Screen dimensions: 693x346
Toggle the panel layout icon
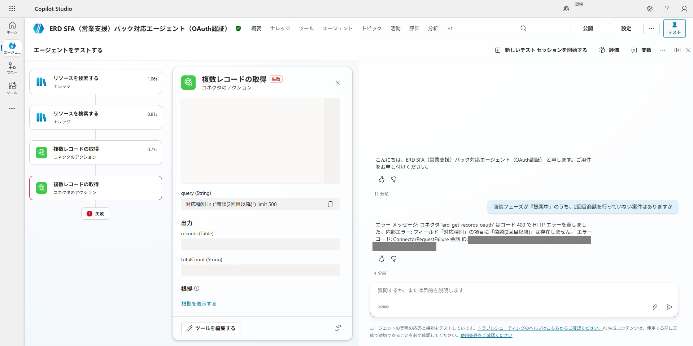click(677, 50)
